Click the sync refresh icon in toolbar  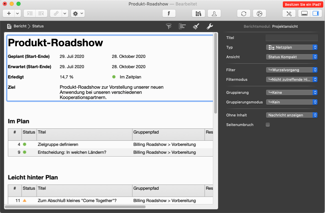pyautogui.click(x=244, y=13)
